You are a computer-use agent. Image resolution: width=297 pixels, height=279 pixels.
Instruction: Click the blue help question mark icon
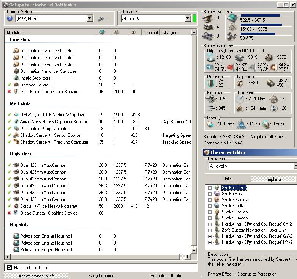[10, 19]
